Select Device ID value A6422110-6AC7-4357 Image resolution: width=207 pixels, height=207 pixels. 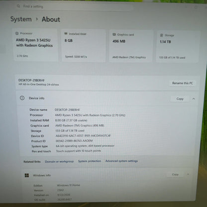(x=83, y=136)
